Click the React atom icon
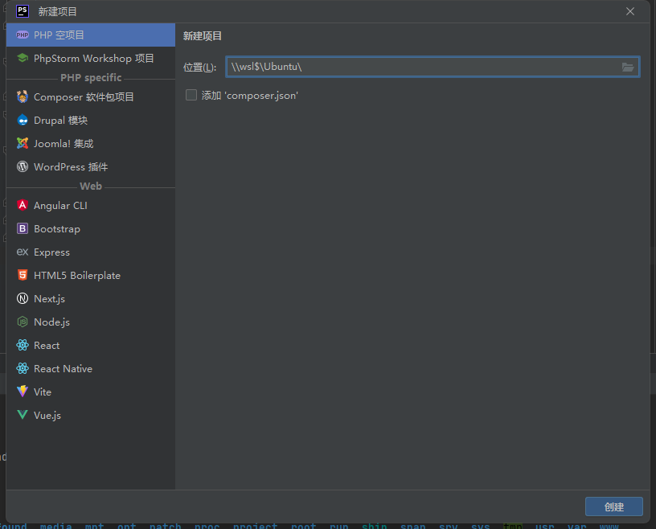Viewport: 656px width, 529px height. (23, 345)
